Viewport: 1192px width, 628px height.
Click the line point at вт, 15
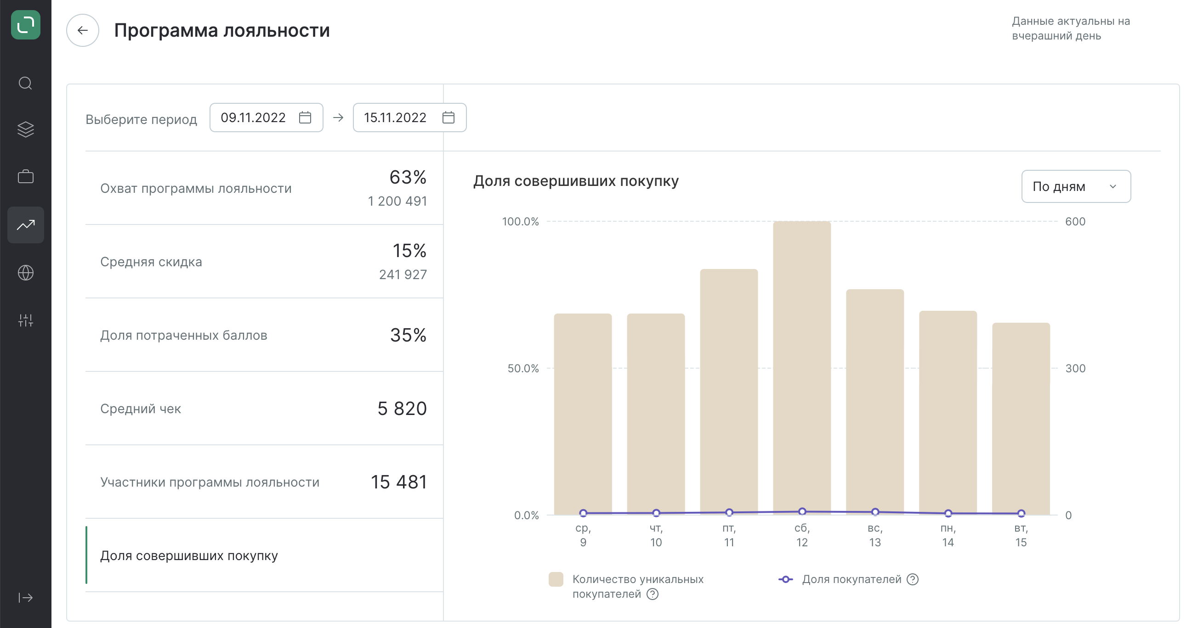(1021, 513)
